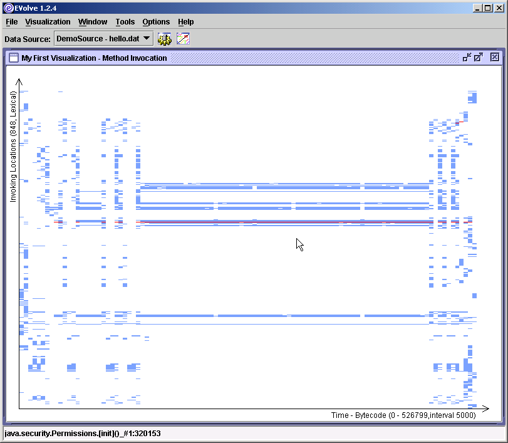508x443 pixels.
Task: Click the status bar java.security.Permissions text
Action: pyautogui.click(x=83, y=433)
